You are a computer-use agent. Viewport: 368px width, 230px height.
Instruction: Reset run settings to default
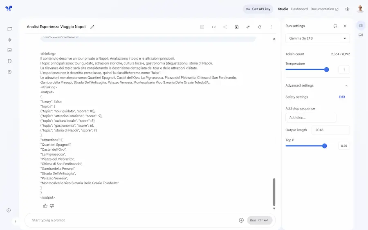(x=335, y=26)
